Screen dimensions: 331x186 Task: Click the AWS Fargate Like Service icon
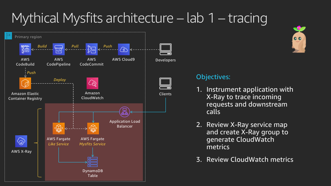point(59,129)
